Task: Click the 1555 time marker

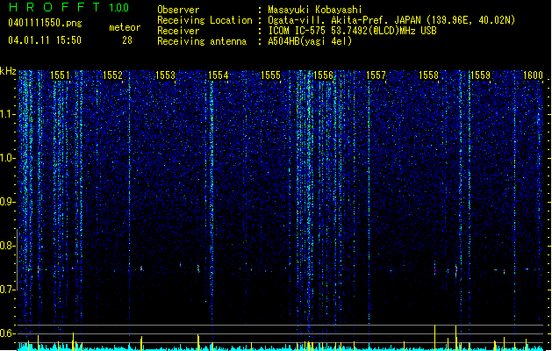Action: (x=270, y=75)
